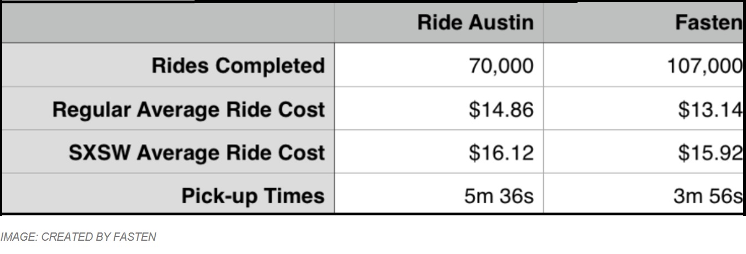
Task: Select the SXSW Average Ride Cost label
Action: pos(197,152)
